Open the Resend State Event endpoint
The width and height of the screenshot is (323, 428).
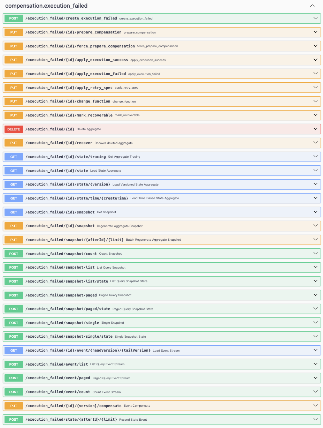(315, 419)
